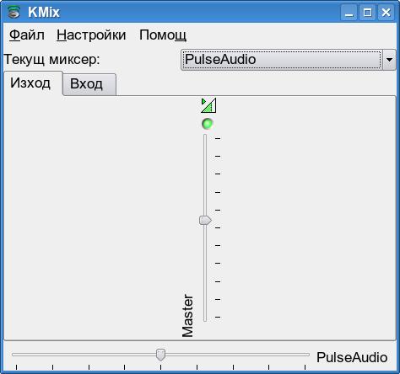The width and height of the screenshot is (400, 374).
Task: Click top of Master volume slider track
Action: 205,136
